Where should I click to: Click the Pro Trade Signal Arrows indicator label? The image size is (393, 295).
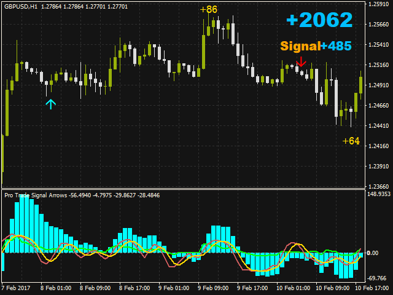[36, 195]
